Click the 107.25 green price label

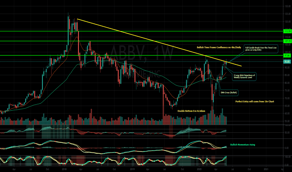click(x=287, y=41)
